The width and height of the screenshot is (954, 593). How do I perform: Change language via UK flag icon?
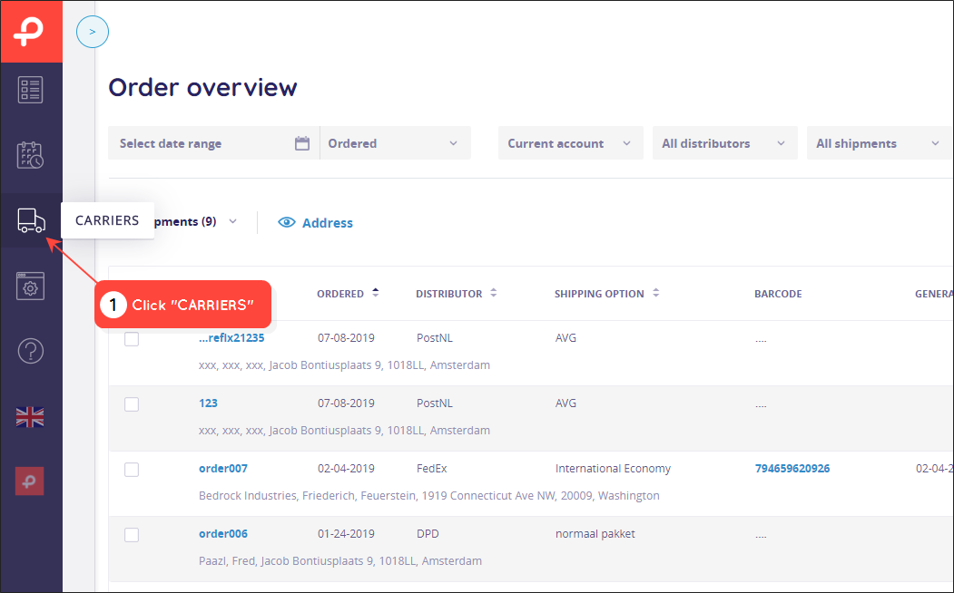(30, 417)
